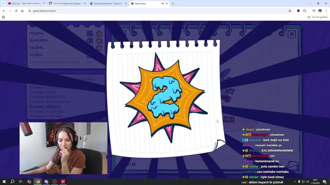Click the cilekvl: TEKIM guess line
This screenshot has height=185, width=330.
tap(43, 92)
